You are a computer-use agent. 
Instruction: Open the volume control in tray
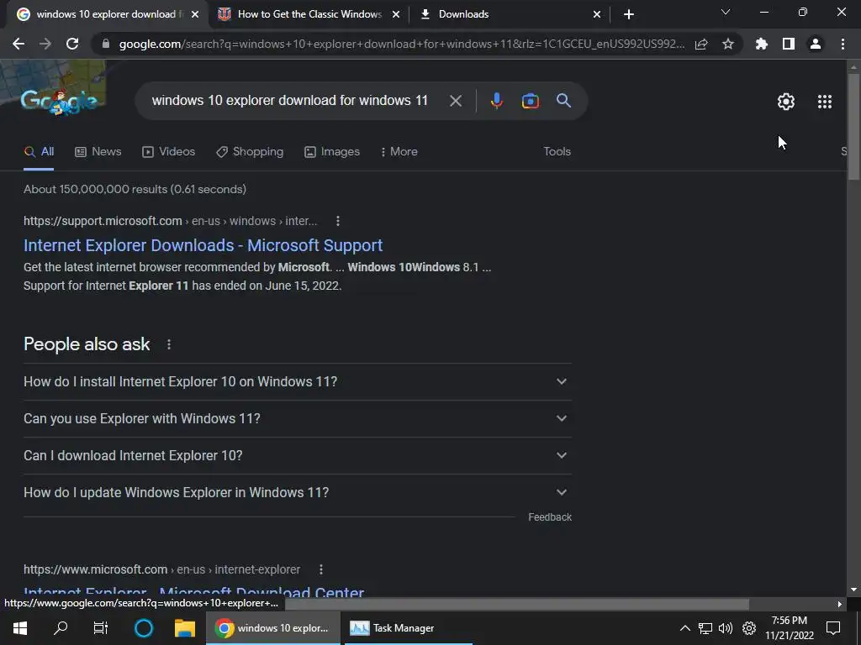(x=726, y=628)
